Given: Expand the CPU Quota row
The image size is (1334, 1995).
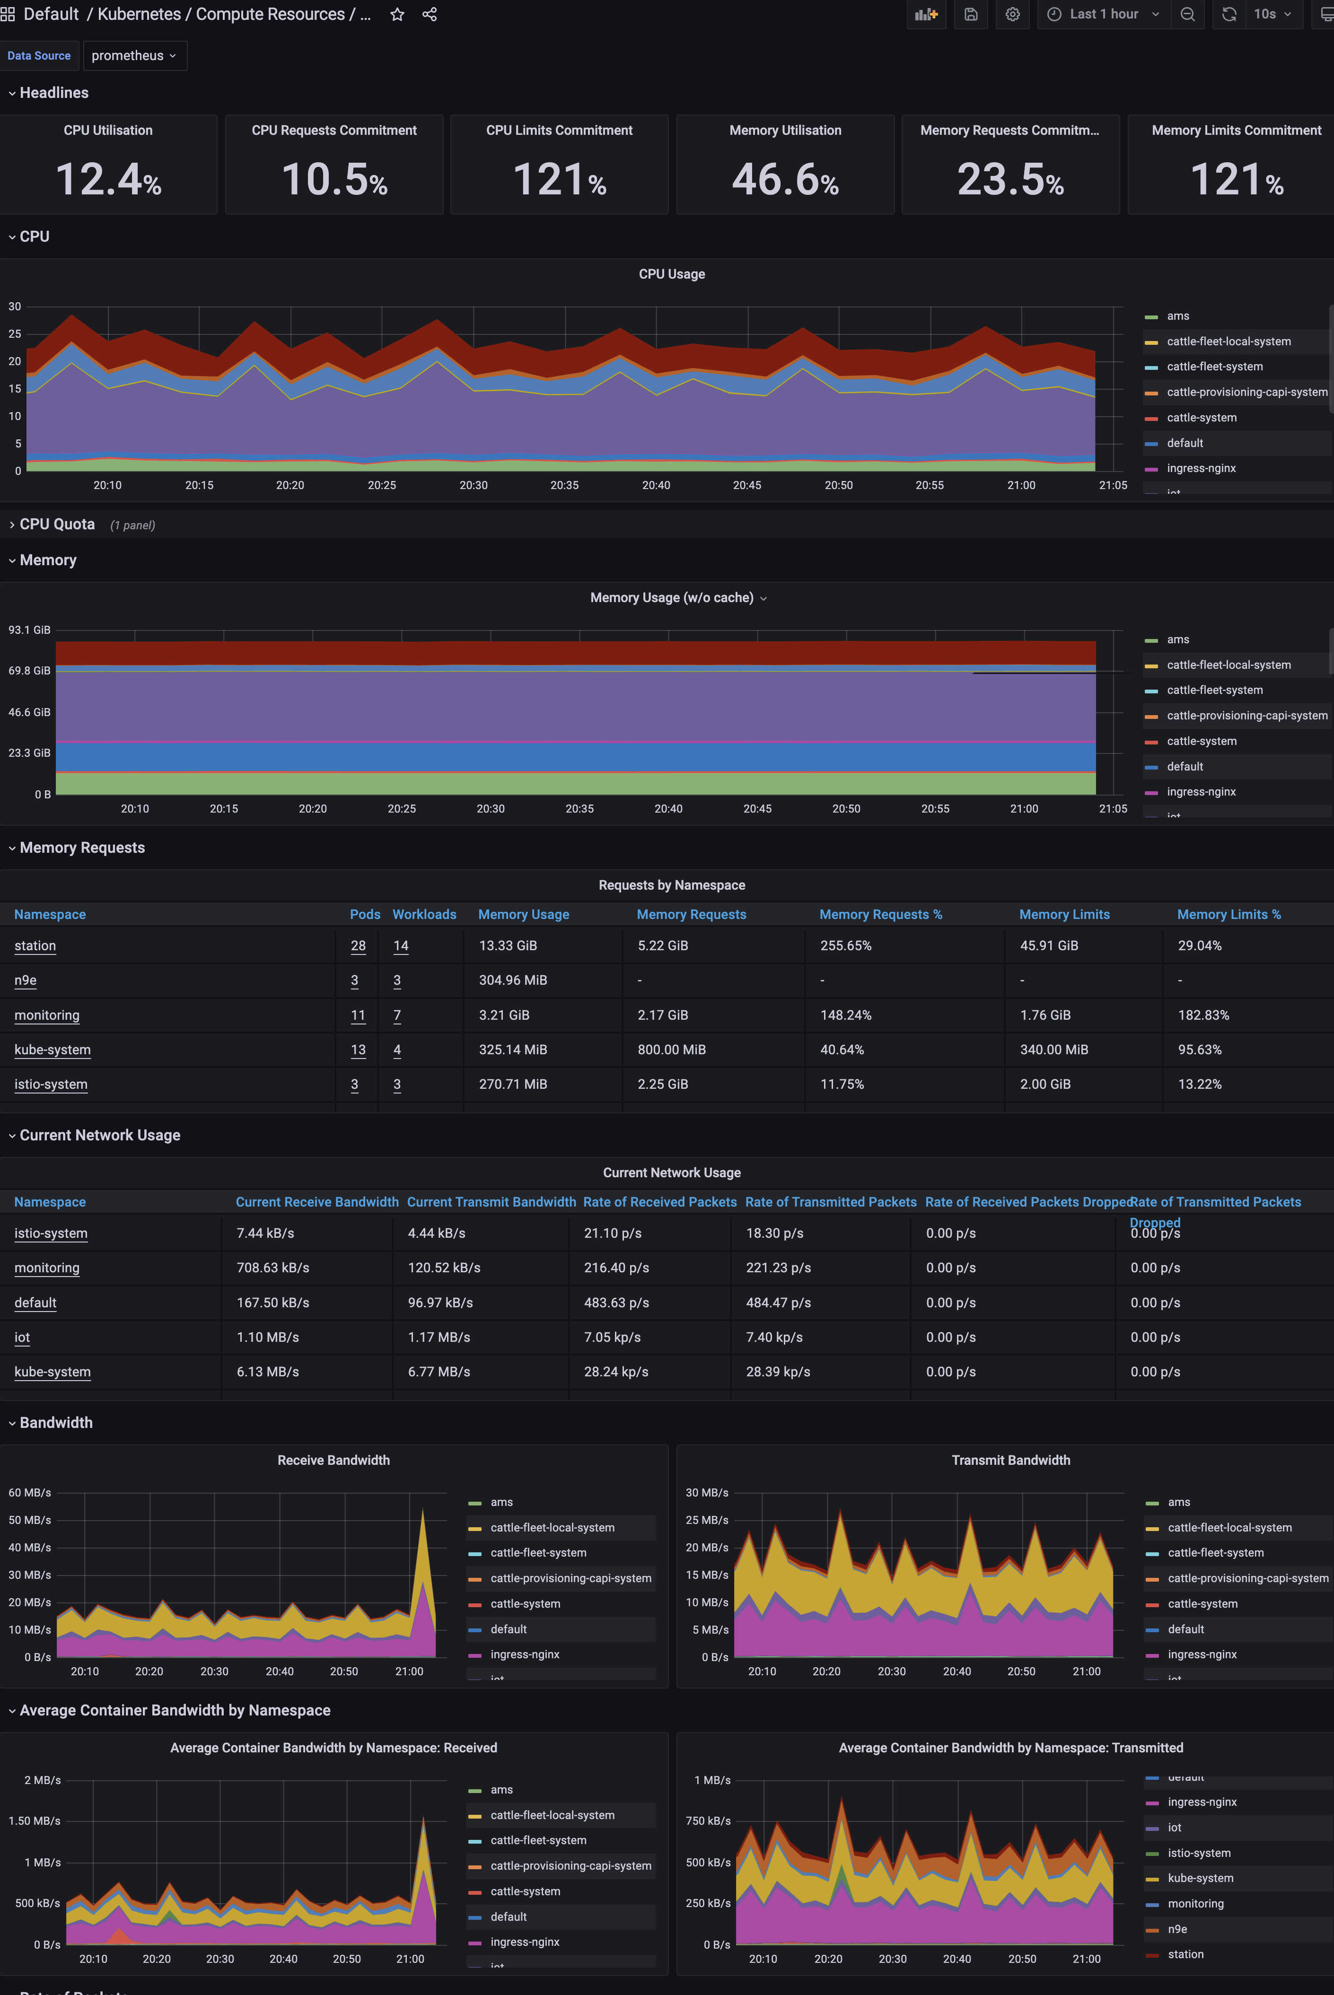Looking at the screenshot, I should (x=57, y=525).
